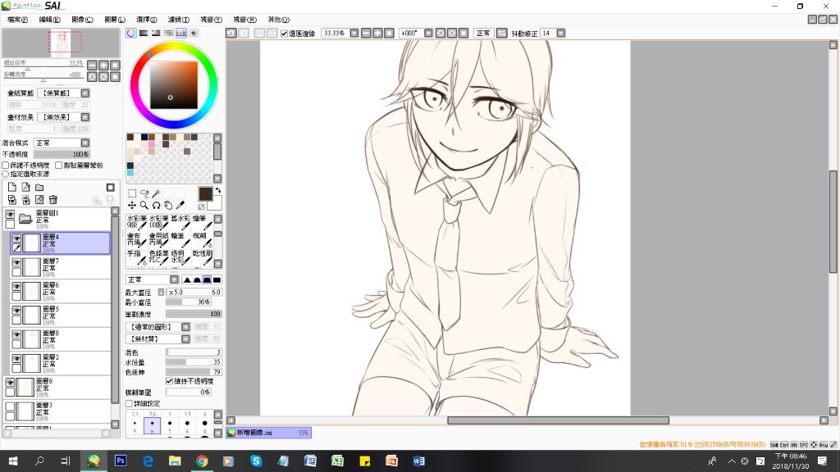The image size is (840, 472).
Task: Select the flattest brush edge shape button
Action: coord(217,279)
